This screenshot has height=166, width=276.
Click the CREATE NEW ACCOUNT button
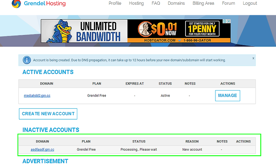pyautogui.click(x=48, y=114)
